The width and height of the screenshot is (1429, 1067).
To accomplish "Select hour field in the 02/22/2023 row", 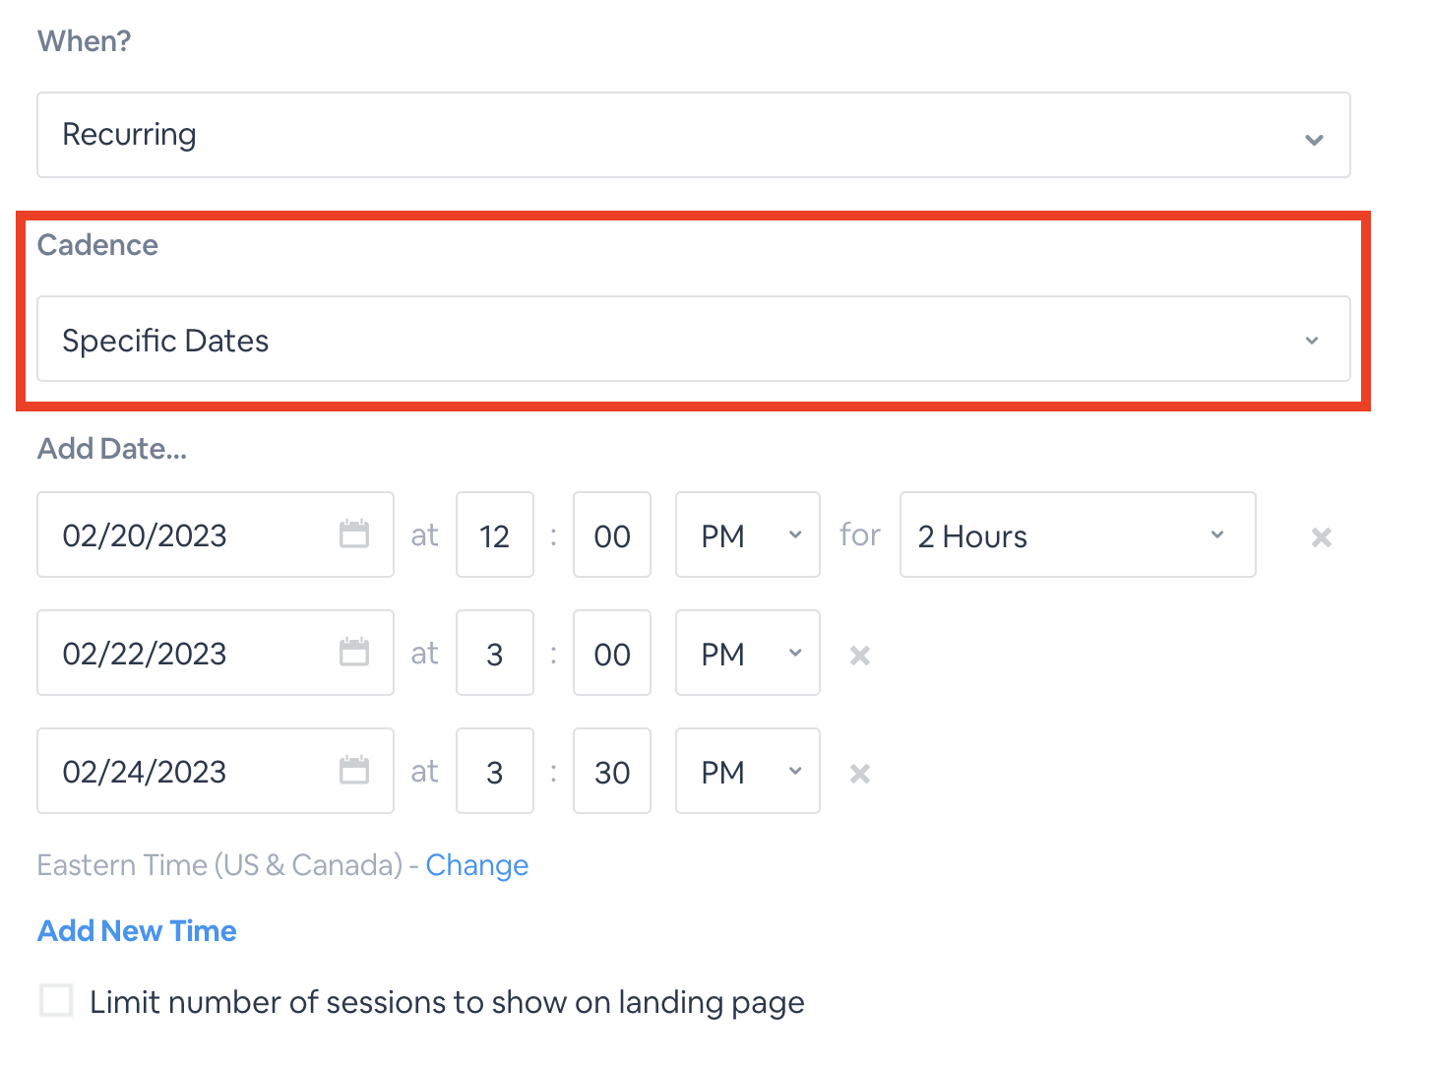I will tap(495, 653).
